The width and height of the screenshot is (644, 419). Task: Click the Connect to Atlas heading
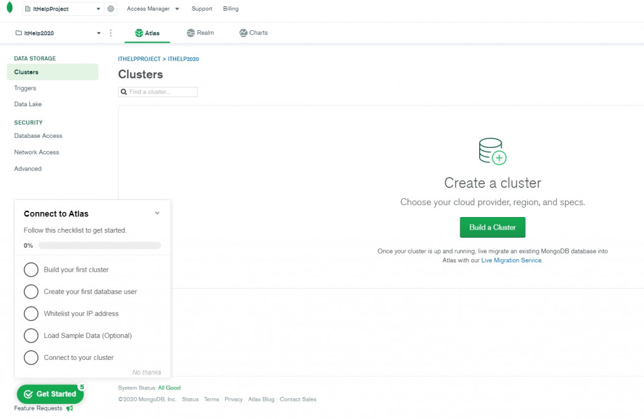(56, 214)
